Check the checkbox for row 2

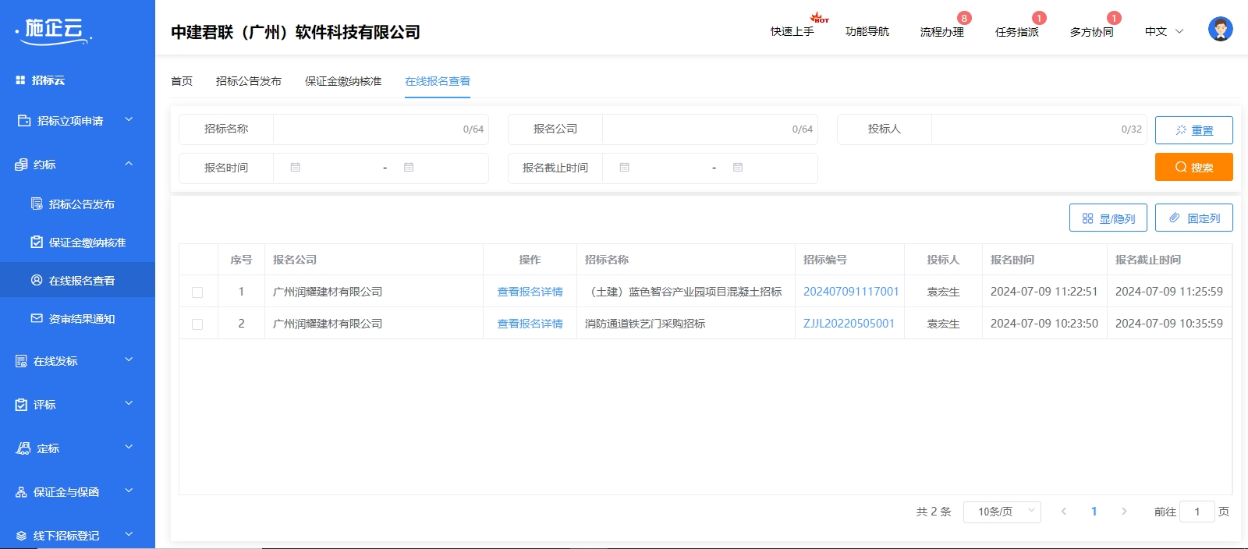pyautogui.click(x=197, y=324)
